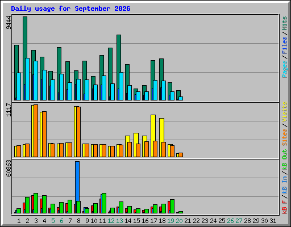
Task: Click the 9444 y-axis value
Action: point(9,23)
